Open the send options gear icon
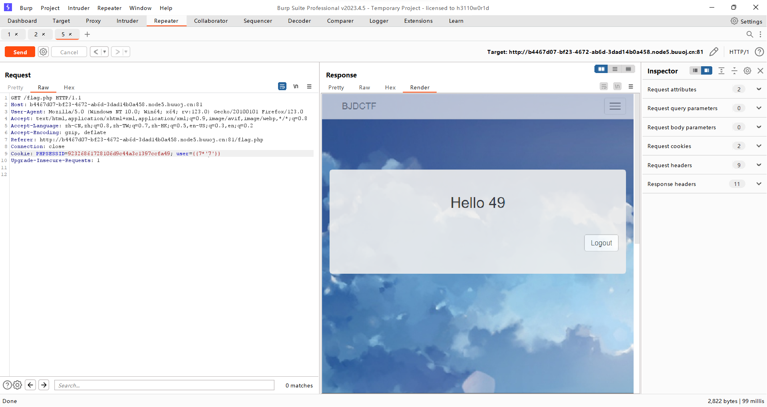This screenshot has height=407, width=767. 44,52
